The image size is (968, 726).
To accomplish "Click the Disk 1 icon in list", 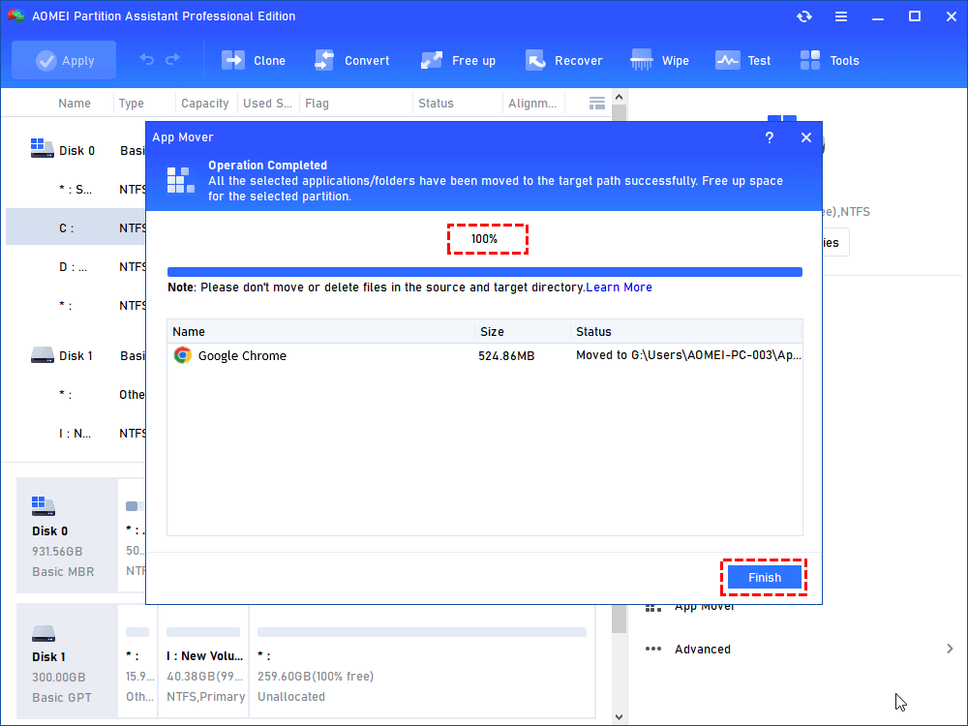I will click(42, 355).
